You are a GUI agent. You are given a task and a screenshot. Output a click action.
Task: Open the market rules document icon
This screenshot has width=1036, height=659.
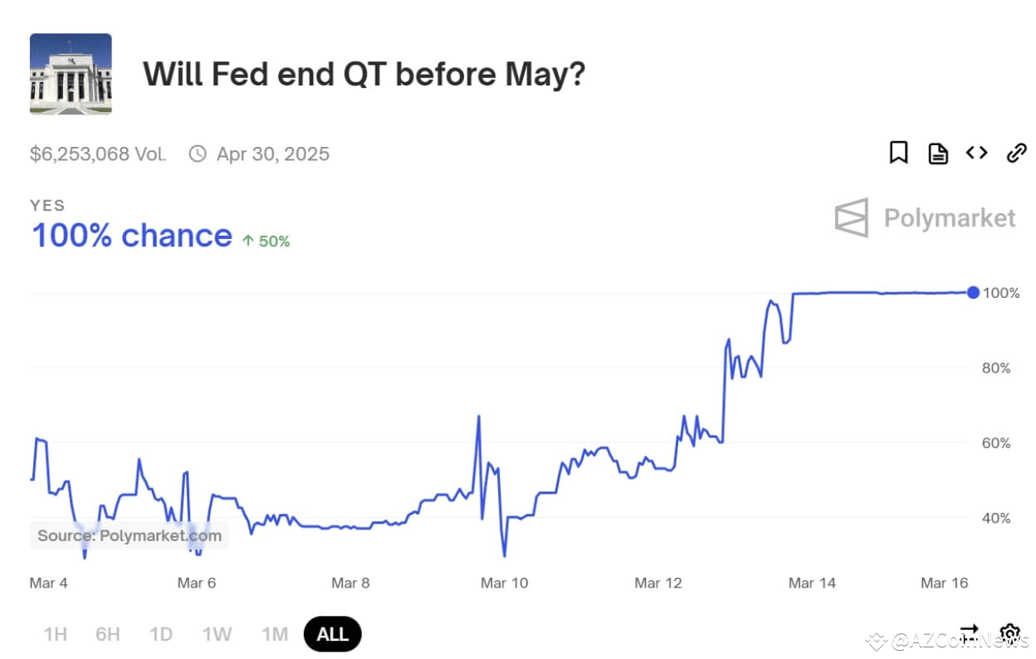[x=937, y=153]
